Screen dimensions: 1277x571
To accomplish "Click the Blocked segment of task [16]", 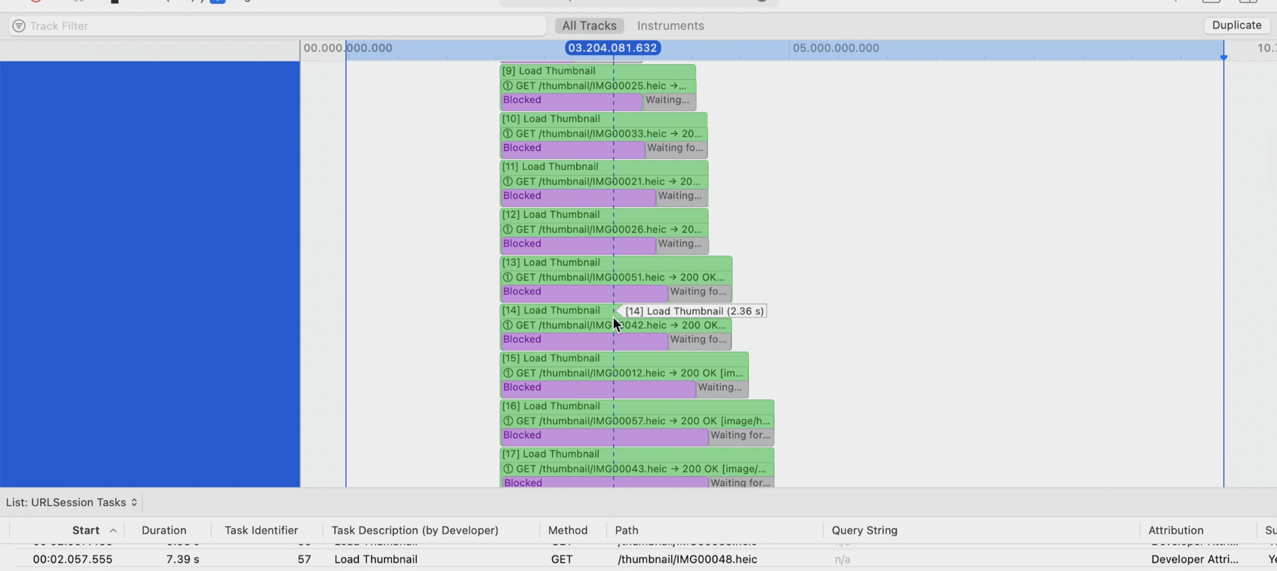I will click(x=604, y=437).
